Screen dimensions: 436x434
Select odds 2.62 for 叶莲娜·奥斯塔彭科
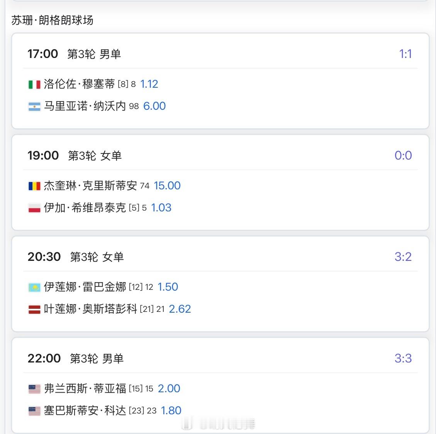[x=180, y=309]
